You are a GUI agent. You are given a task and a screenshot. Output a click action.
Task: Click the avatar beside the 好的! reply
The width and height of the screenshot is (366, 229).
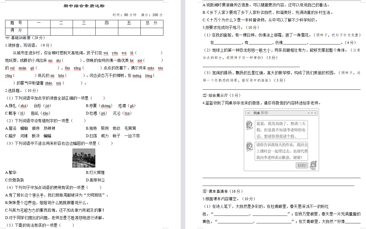pyautogui.click(x=313, y=165)
